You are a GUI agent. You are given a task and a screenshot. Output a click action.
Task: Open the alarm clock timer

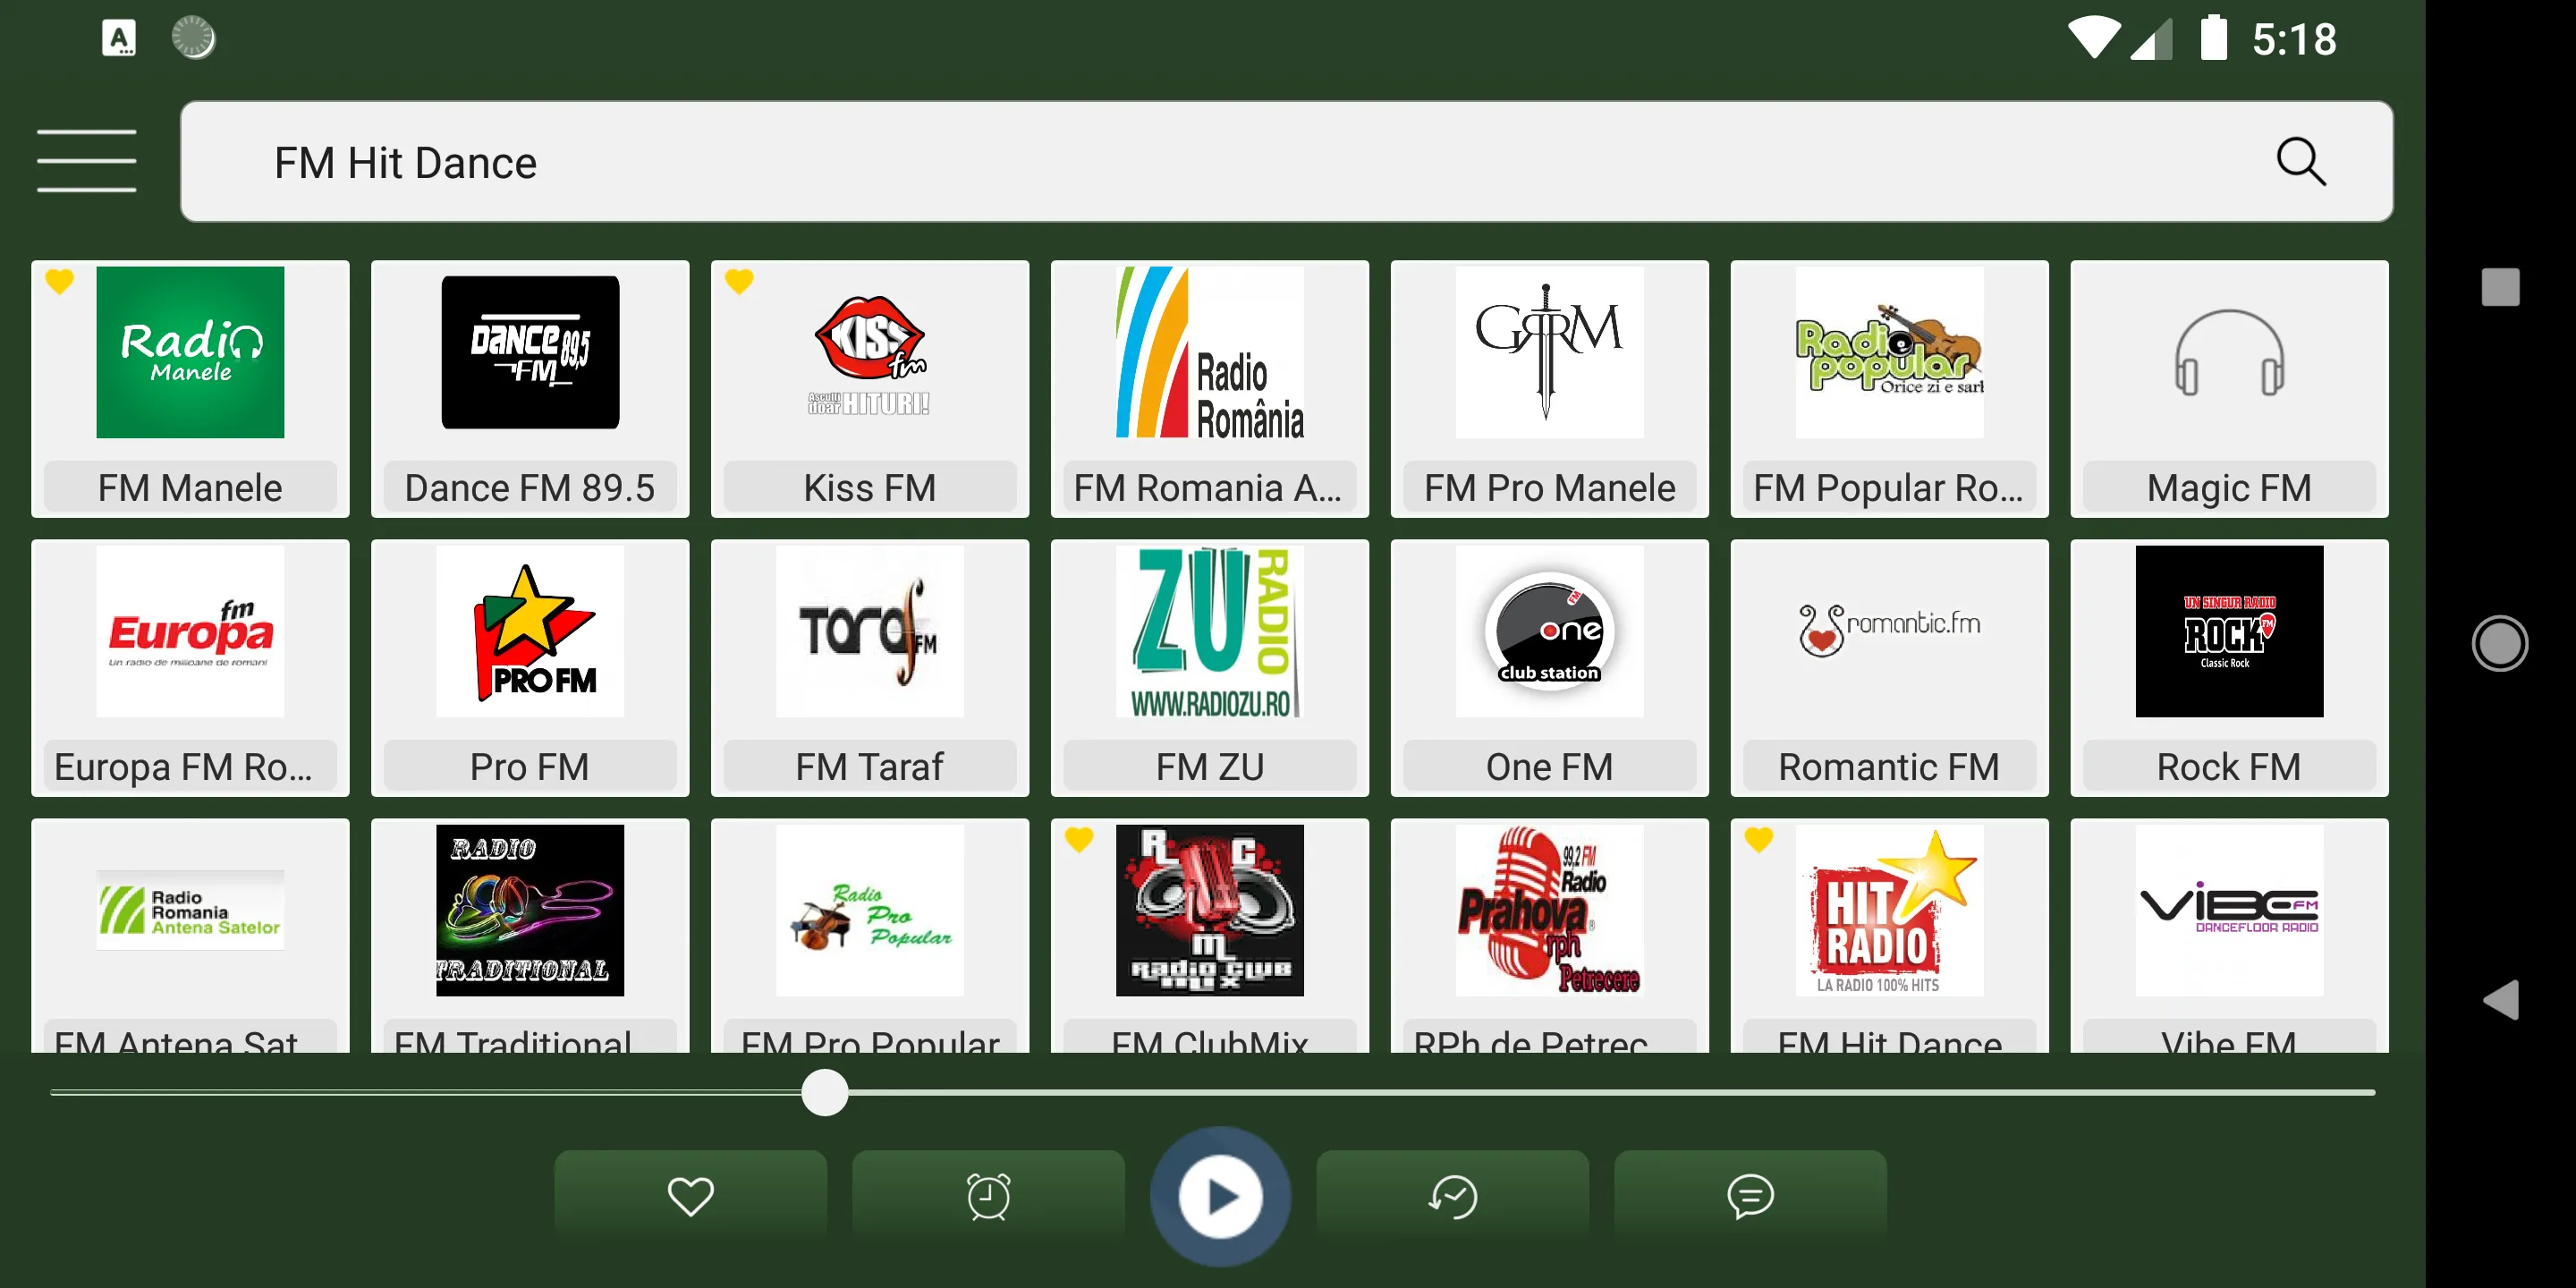click(988, 1196)
